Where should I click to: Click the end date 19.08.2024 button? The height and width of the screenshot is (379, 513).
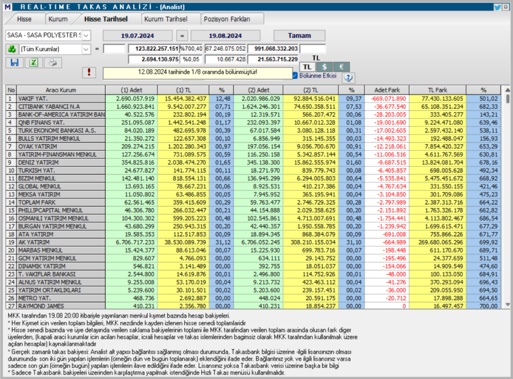coord(225,36)
